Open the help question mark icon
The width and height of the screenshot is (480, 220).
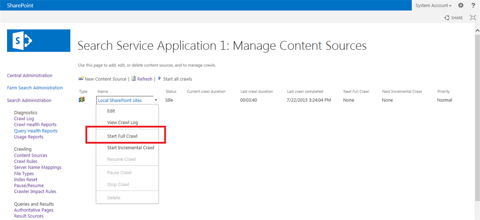tap(472, 5)
